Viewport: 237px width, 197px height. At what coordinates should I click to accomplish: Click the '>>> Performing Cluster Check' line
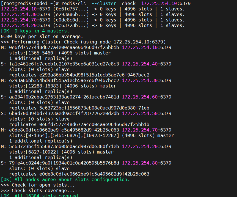pos(83,42)
